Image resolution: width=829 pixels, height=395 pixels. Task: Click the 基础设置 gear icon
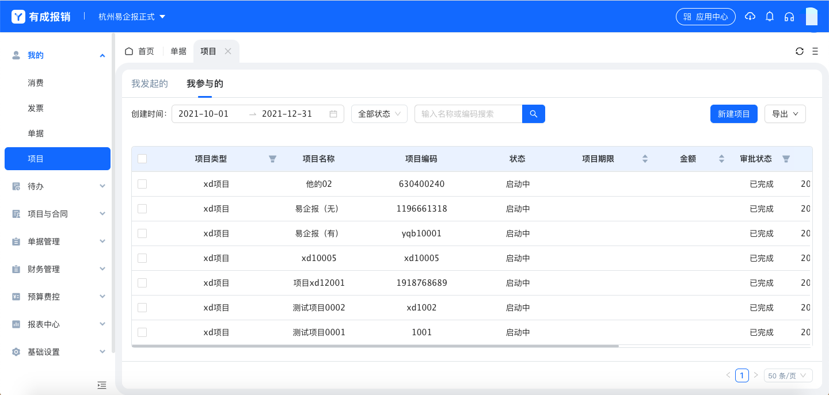(x=16, y=352)
